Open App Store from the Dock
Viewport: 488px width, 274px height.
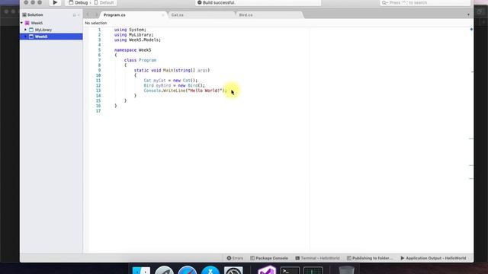coord(210,270)
